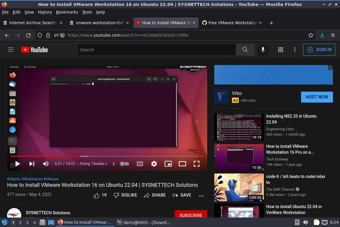
Task: Open clipboard manager tray icon
Action: click(316, 222)
